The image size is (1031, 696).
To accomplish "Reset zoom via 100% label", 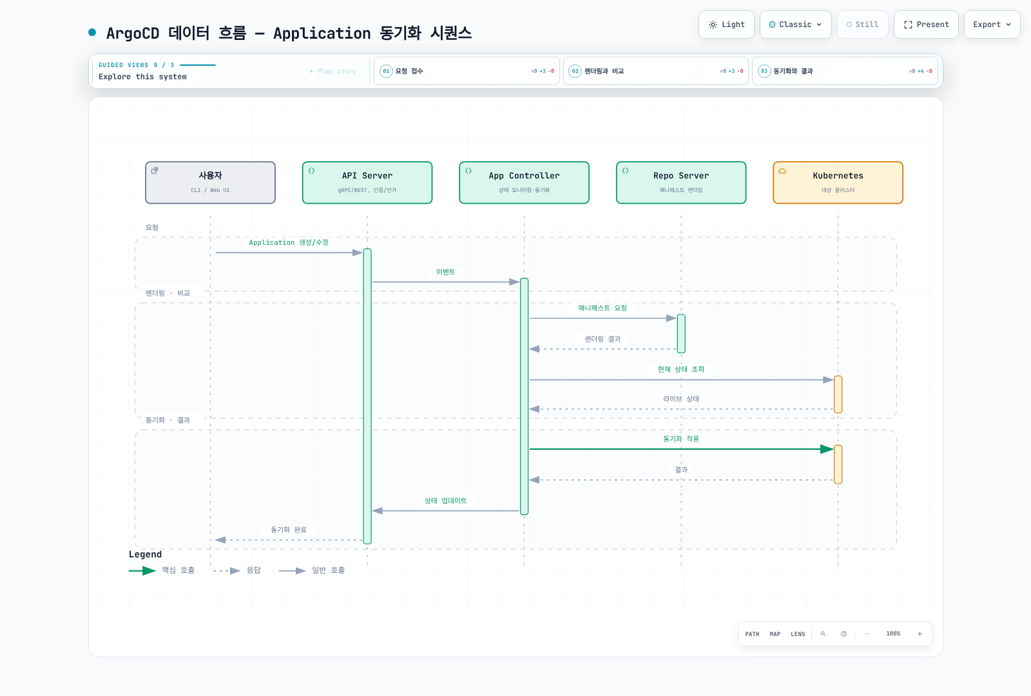I will tap(893, 634).
